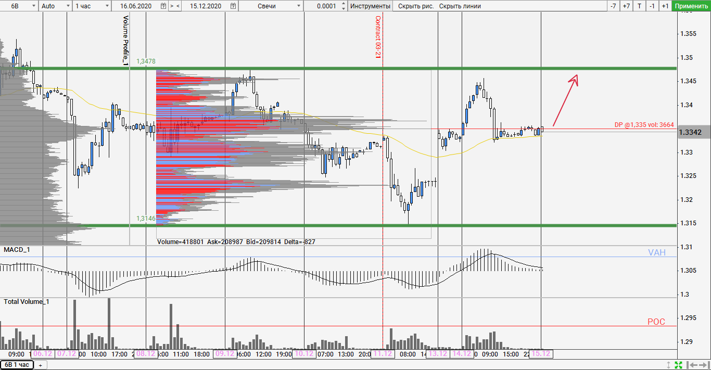Screen dimensions: 711x370
Task: Toggle drawings with Скрыть рис.
Action: 415,6
